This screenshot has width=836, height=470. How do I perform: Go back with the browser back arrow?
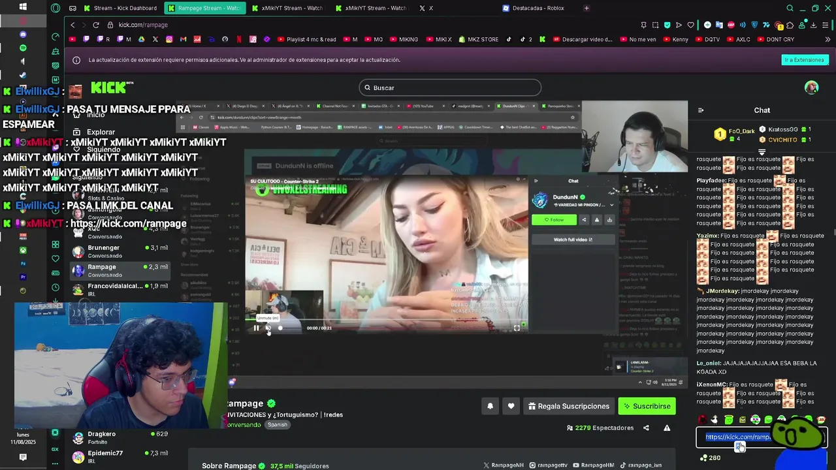tap(72, 25)
